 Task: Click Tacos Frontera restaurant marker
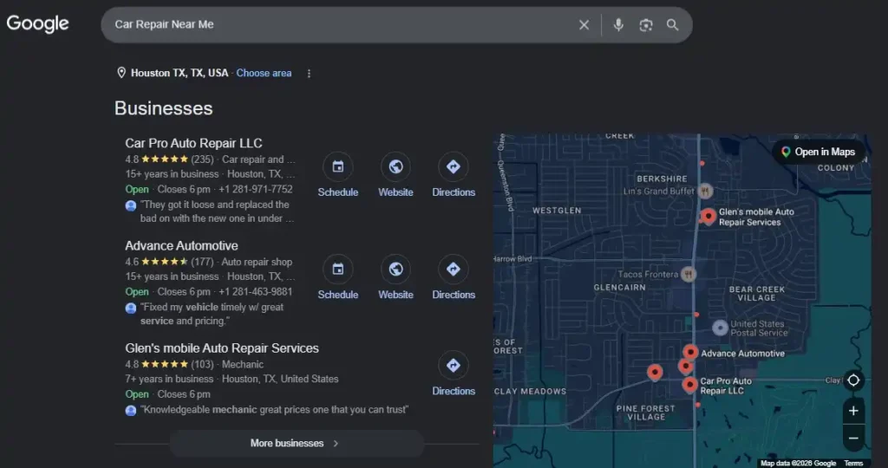pos(688,275)
